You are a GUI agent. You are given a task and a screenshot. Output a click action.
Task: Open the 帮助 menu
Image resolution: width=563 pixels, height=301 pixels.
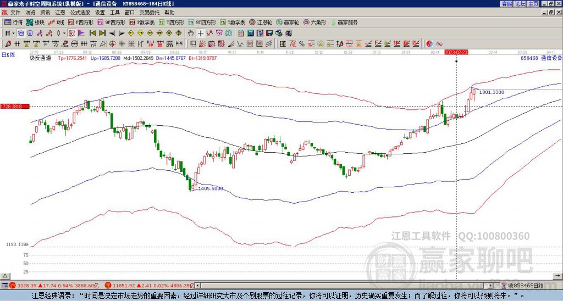point(169,13)
